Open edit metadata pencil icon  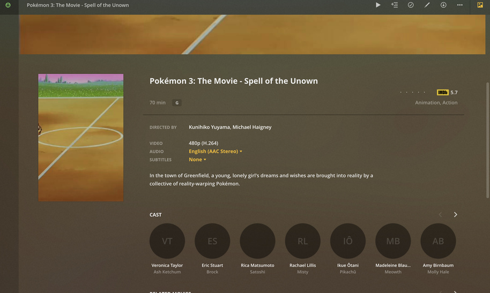(427, 5)
